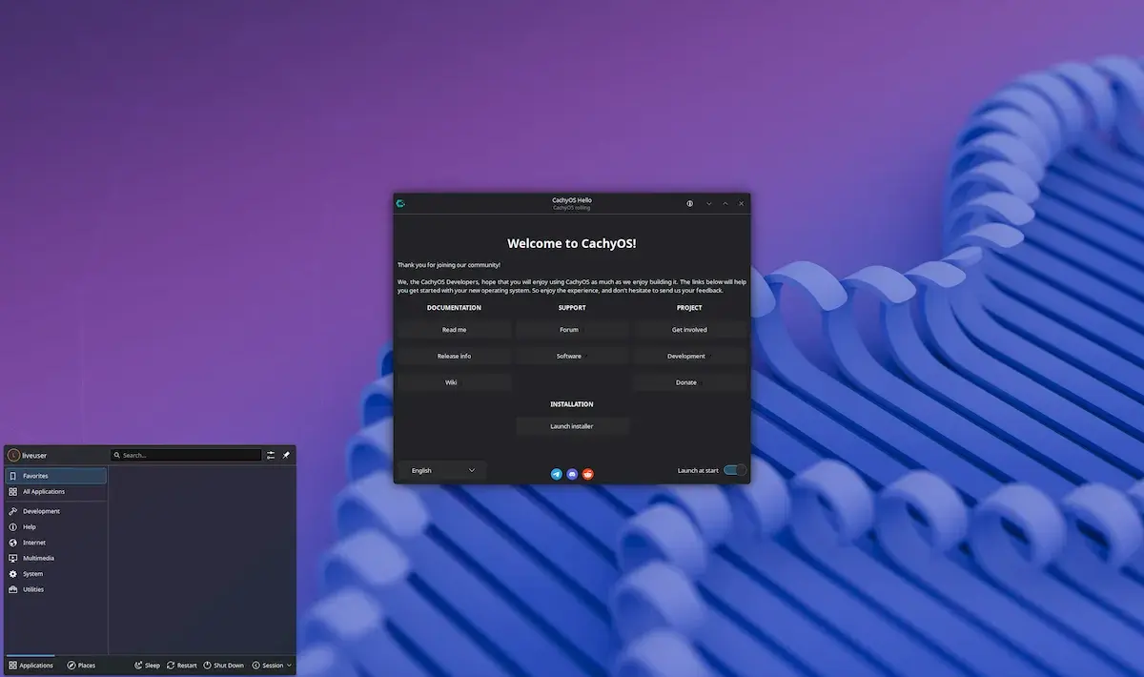The image size is (1144, 677).
Task: Click the "PROJECT" column heading
Action: (x=689, y=308)
